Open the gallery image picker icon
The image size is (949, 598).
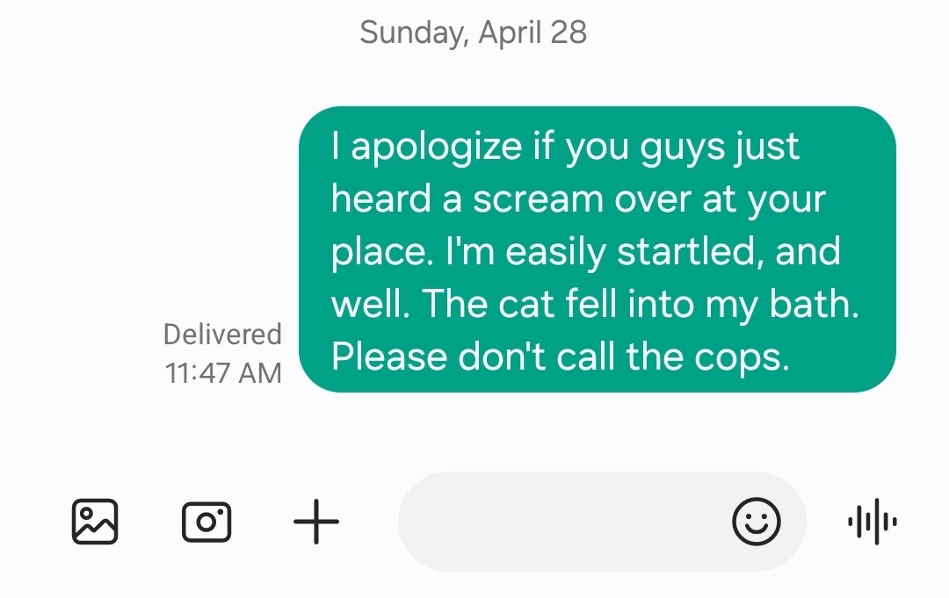(95, 522)
